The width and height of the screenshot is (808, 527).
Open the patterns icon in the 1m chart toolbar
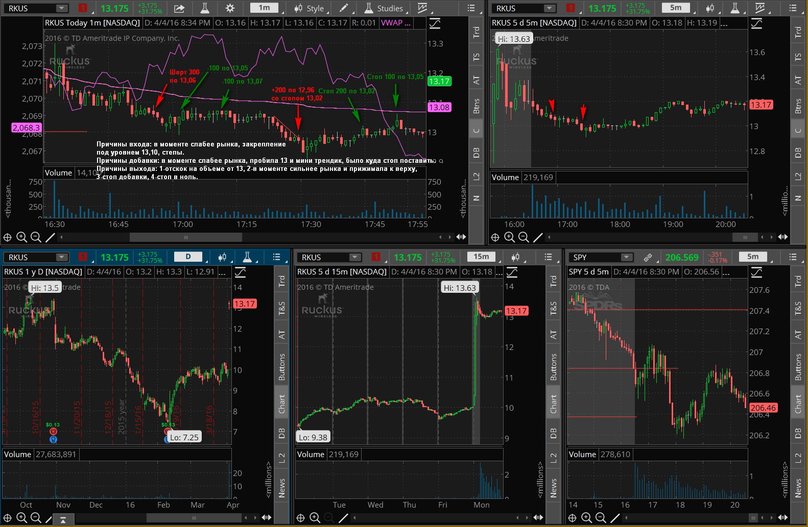(x=422, y=8)
